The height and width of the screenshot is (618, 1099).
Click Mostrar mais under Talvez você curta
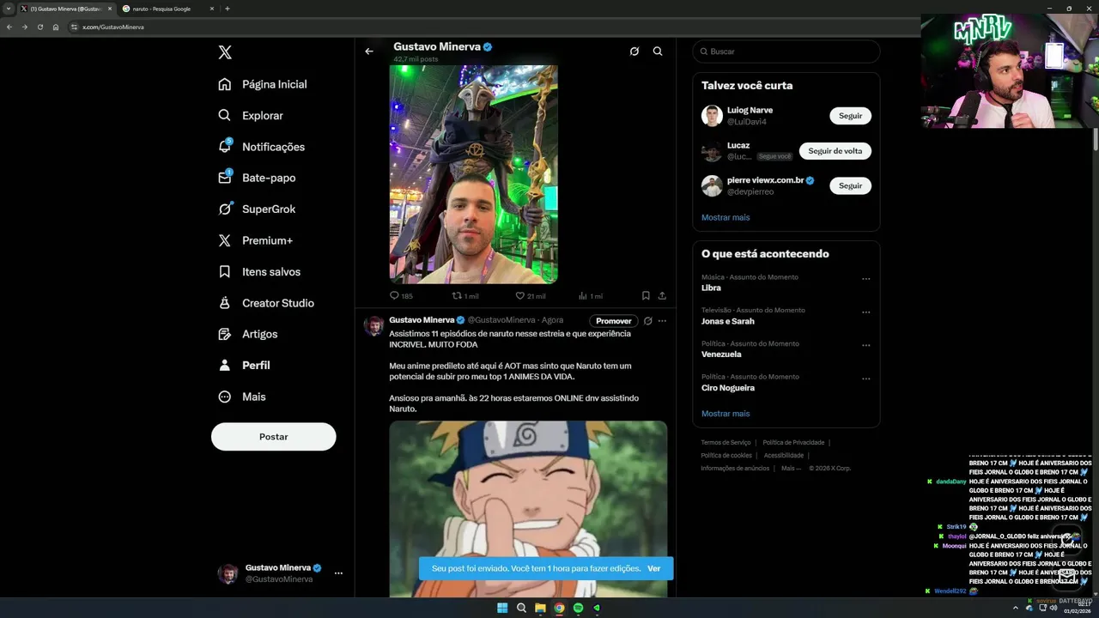[726, 217]
